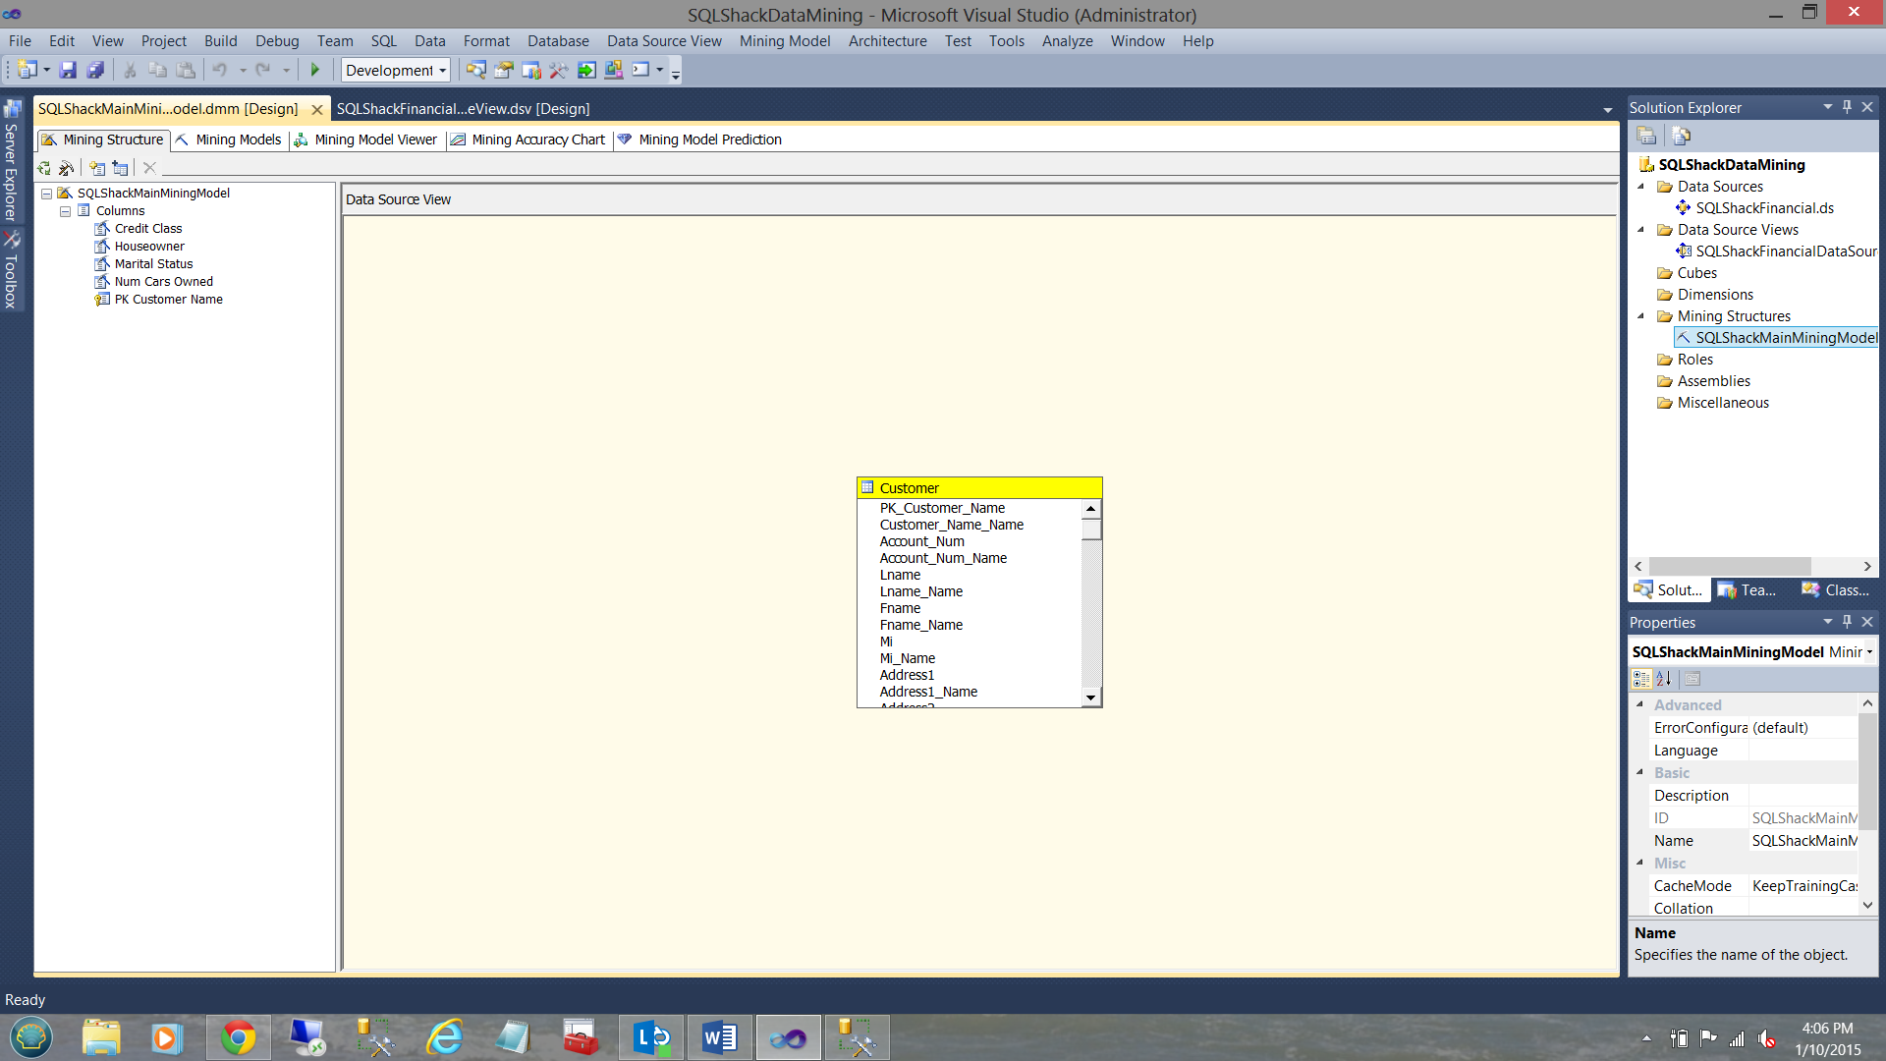Switch to the Mining Models tab
The height and width of the screenshot is (1061, 1886).
click(238, 140)
